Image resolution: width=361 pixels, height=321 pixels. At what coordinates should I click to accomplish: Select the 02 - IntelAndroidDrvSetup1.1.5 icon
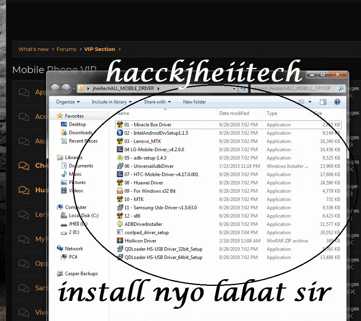pos(120,133)
